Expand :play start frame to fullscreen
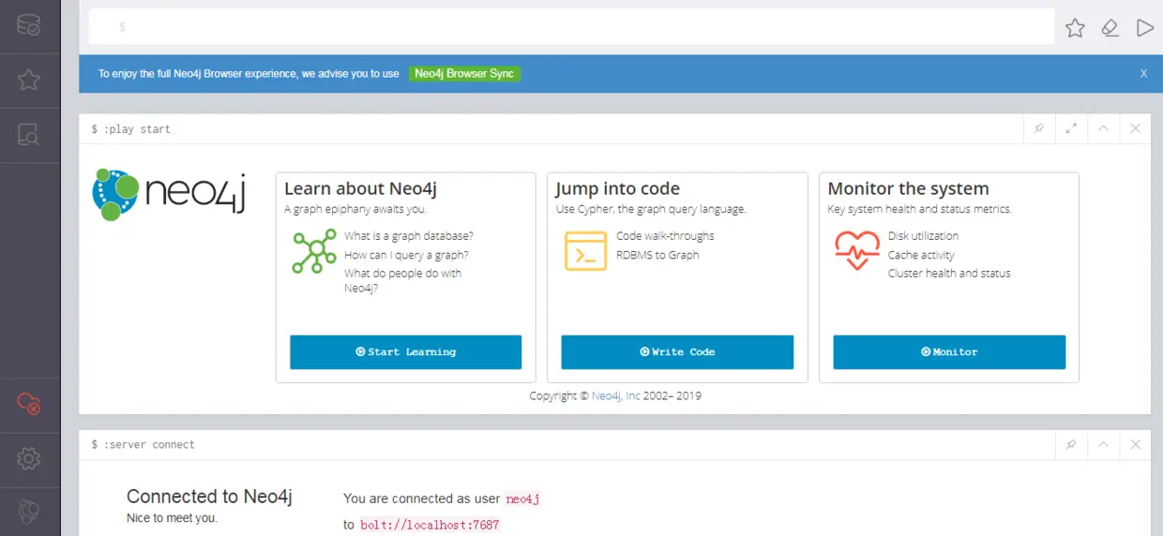This screenshot has height=536, width=1163. (1071, 128)
